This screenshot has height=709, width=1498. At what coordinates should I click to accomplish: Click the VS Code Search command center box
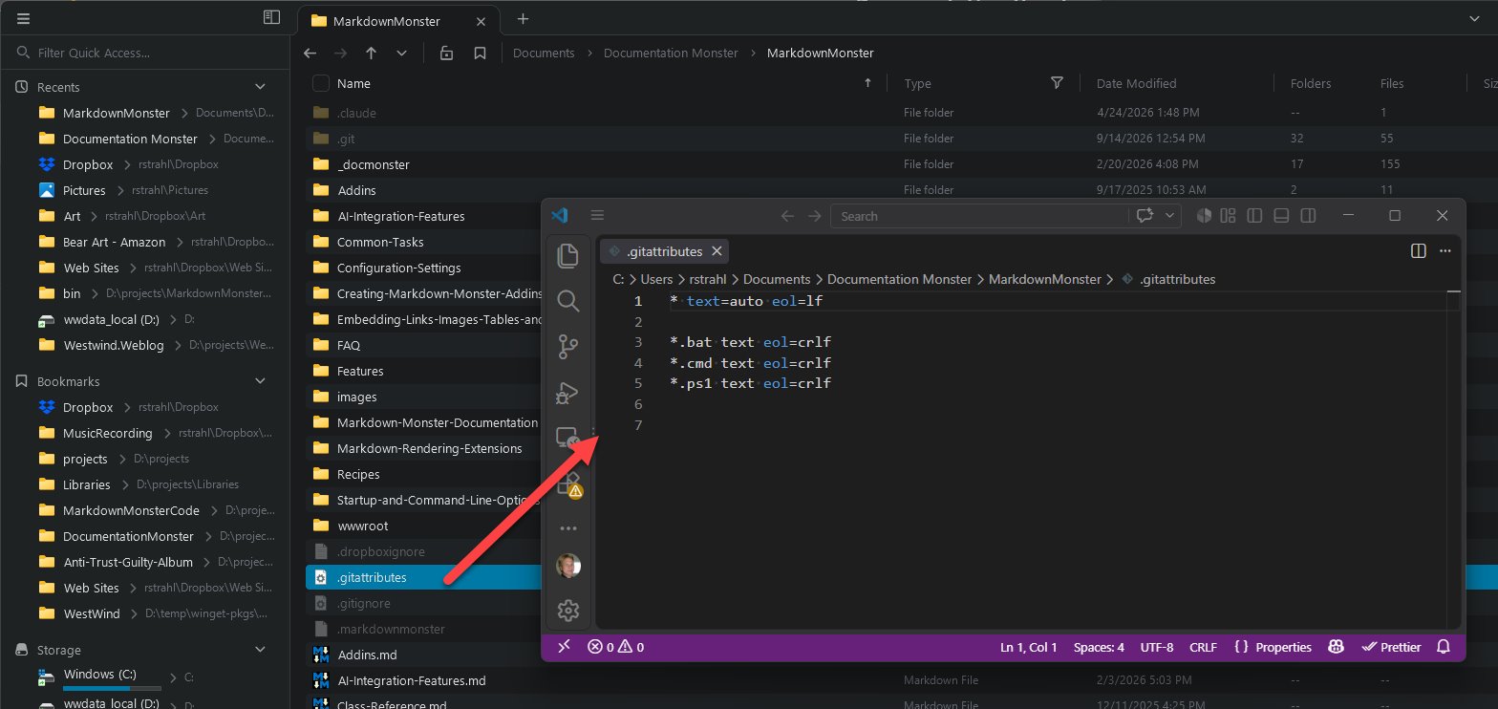pyautogui.click(x=978, y=216)
